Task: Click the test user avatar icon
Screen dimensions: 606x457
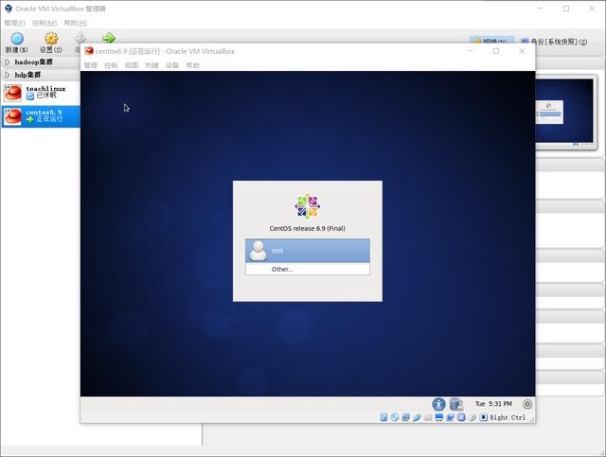Action: pos(258,251)
